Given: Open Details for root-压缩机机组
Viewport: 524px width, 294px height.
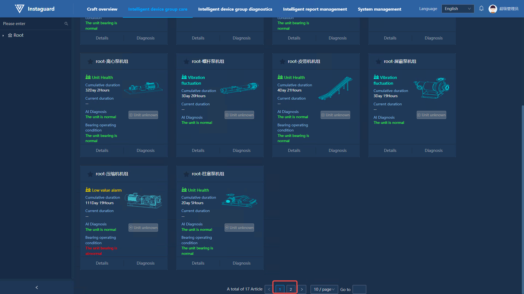Looking at the screenshot, I should [102, 263].
